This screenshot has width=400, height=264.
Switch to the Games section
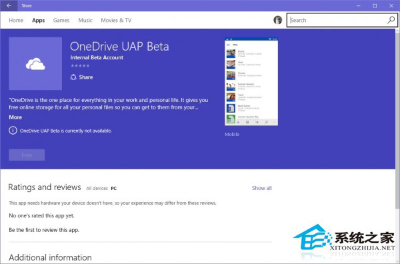[x=61, y=21]
